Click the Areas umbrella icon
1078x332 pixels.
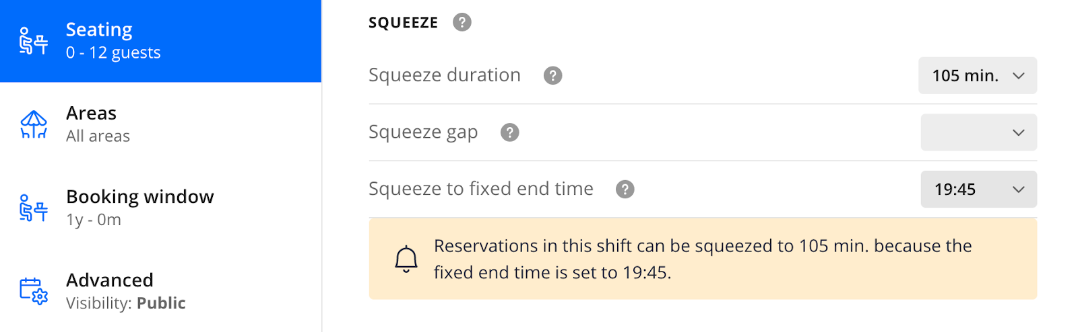[33, 125]
